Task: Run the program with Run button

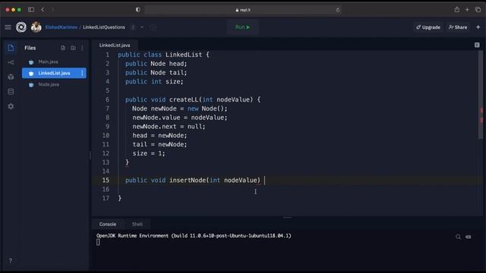Action: coord(242,27)
